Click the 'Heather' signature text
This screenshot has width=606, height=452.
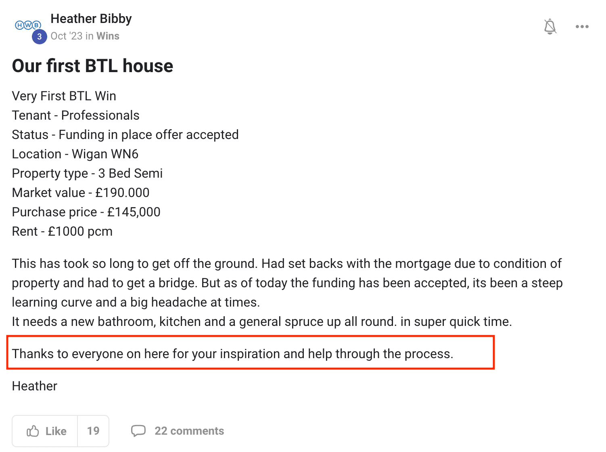[35, 386]
